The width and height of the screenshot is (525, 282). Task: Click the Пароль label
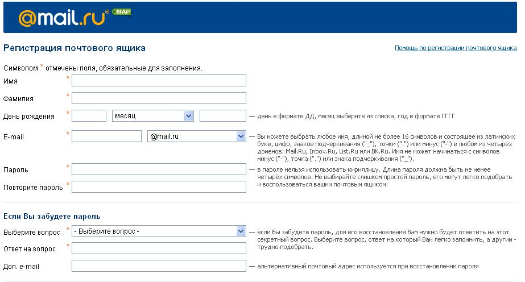pos(15,170)
